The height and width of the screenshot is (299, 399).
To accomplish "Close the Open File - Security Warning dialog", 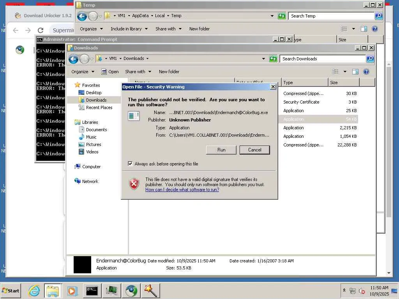I will (x=273, y=87).
